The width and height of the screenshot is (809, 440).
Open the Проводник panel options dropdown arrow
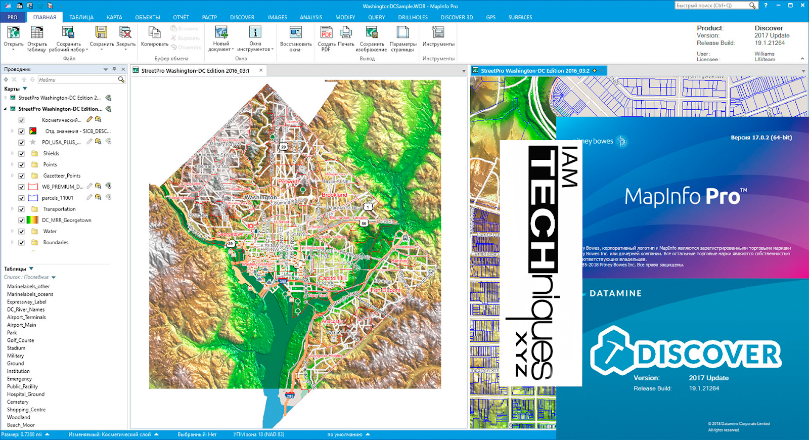click(106, 69)
